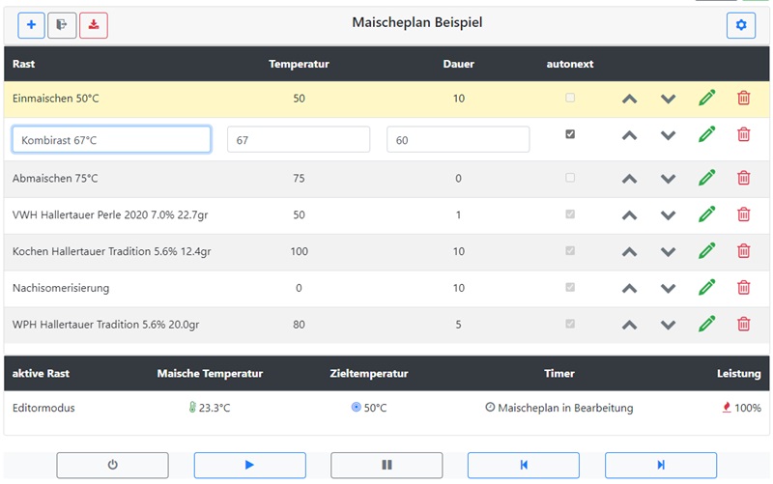This screenshot has width=773, height=484.
Task: Click the red download icon button
Action: 94,25
